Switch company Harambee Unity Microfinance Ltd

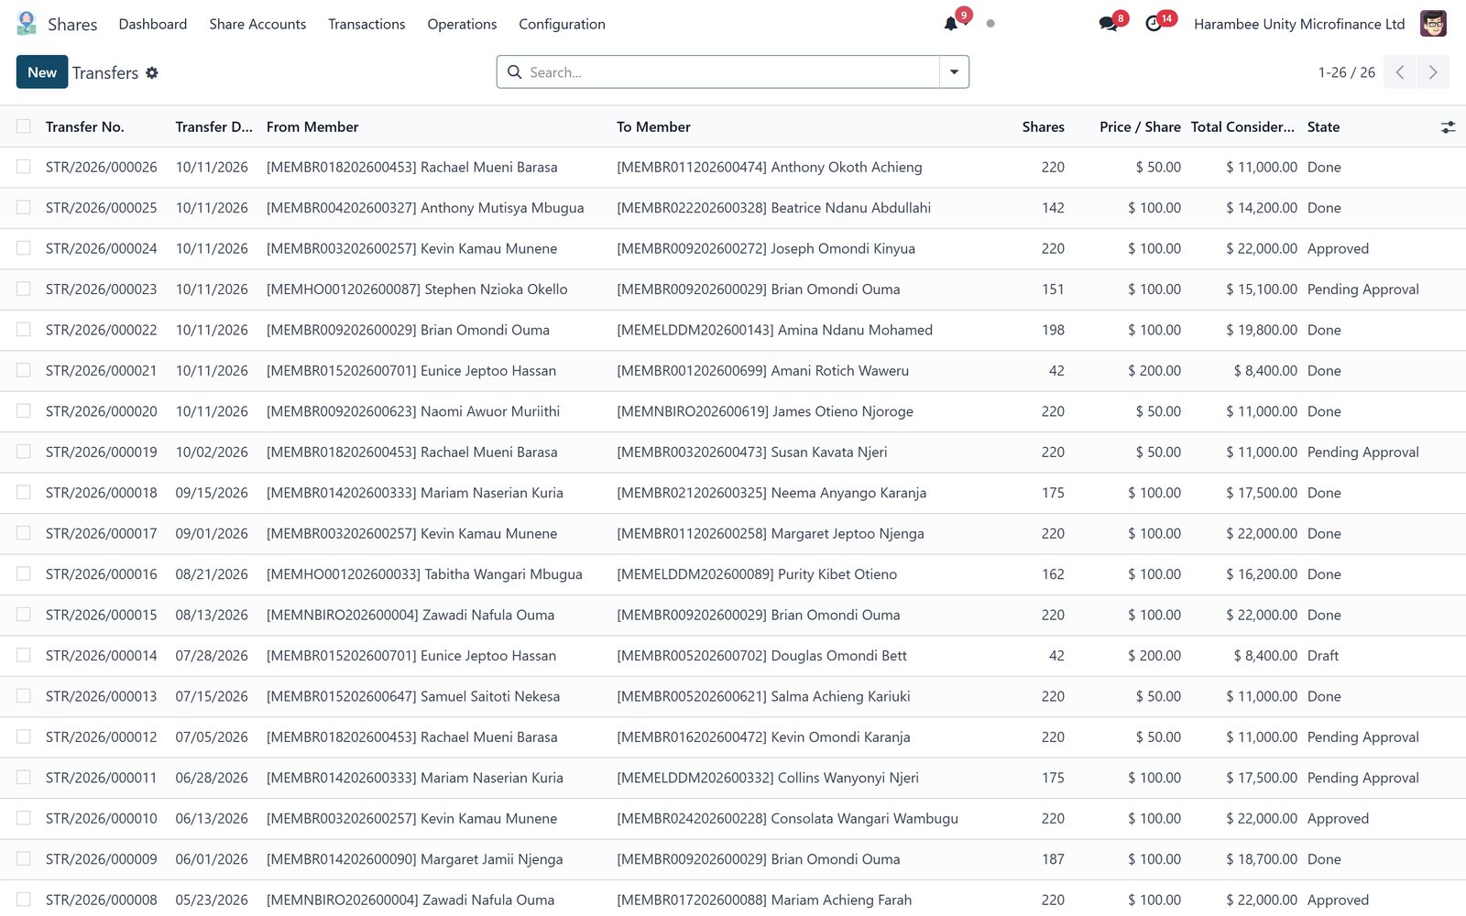(x=1299, y=24)
